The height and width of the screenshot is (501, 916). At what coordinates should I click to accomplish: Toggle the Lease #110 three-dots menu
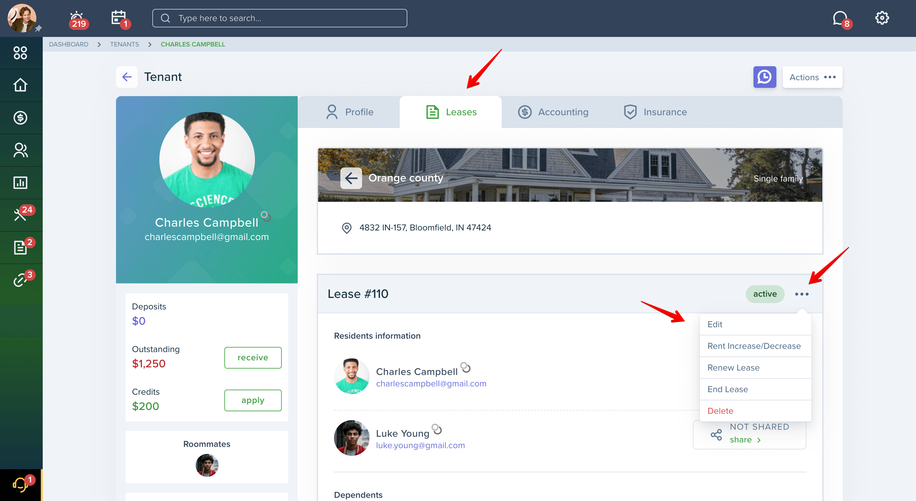tap(802, 294)
